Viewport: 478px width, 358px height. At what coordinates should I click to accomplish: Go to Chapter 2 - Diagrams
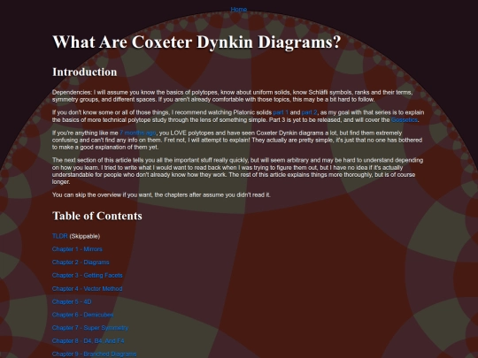[81, 263]
